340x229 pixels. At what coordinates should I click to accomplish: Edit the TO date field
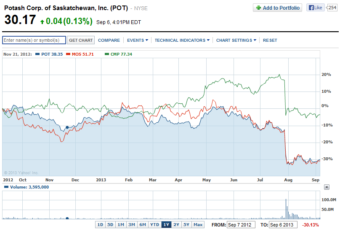pyautogui.click(x=283, y=225)
